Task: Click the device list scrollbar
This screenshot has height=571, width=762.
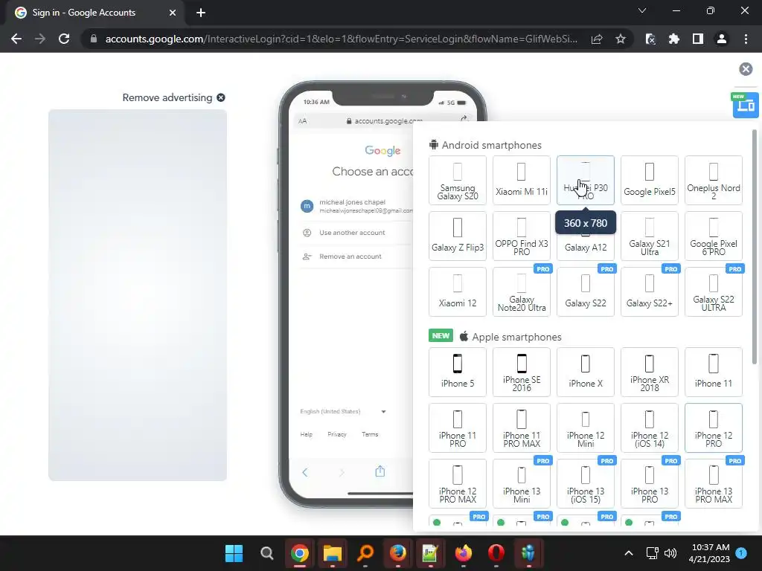Action: pos(755,246)
